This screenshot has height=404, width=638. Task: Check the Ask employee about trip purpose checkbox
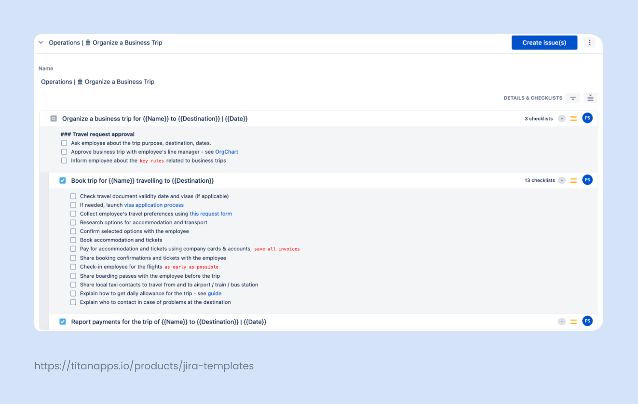pyautogui.click(x=64, y=143)
